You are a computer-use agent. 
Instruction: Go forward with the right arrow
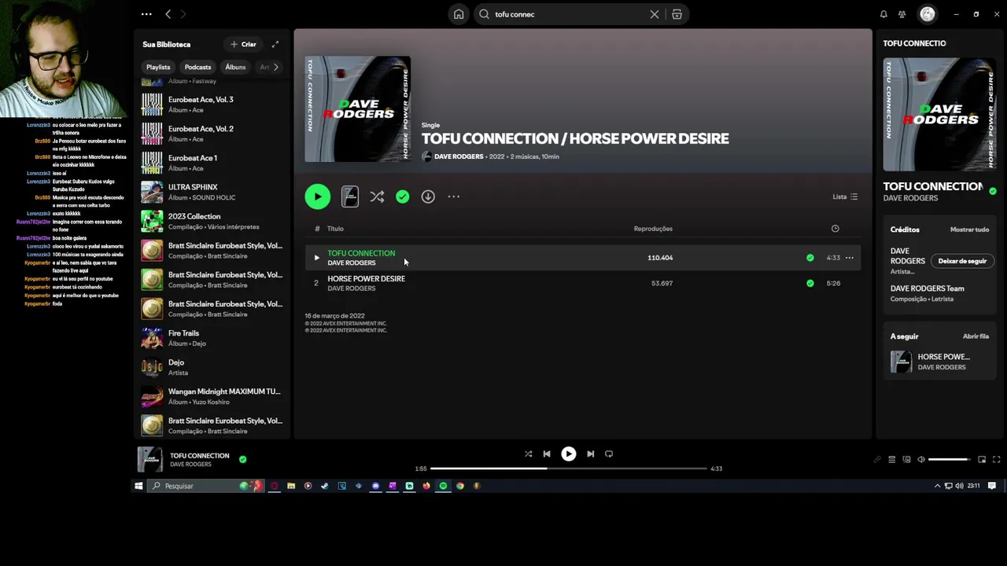tap(183, 14)
